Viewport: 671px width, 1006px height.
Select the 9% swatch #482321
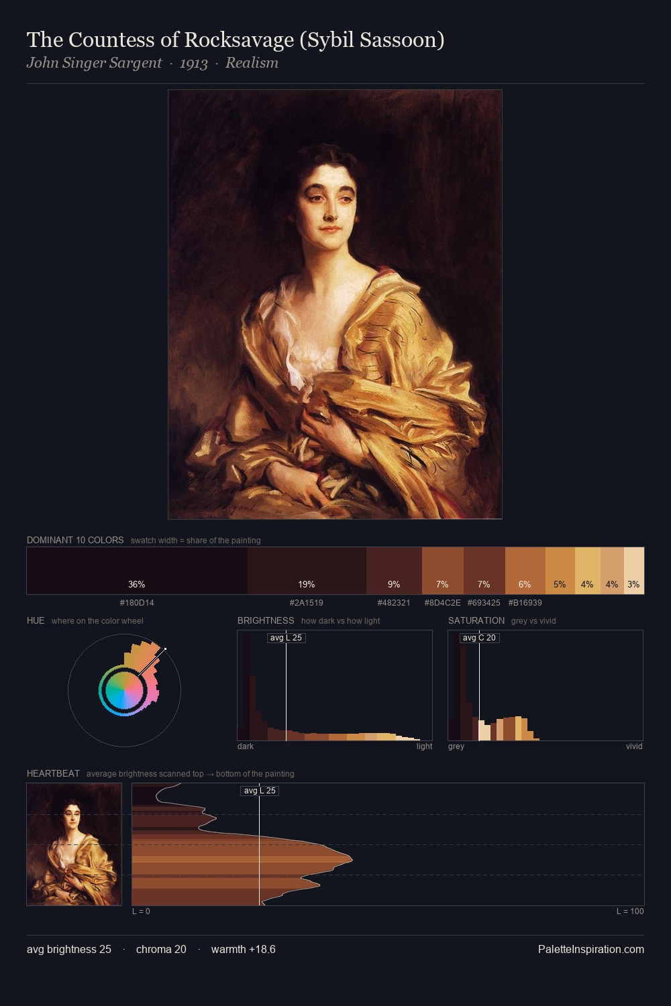pos(394,571)
